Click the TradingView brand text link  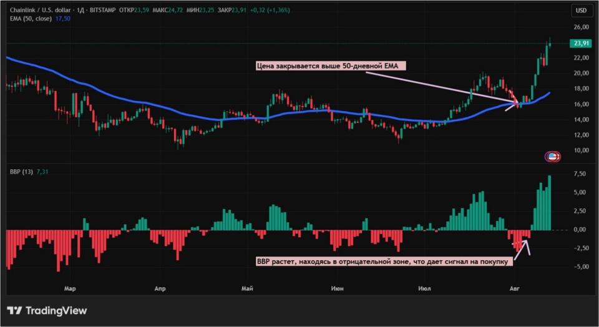[x=56, y=311]
